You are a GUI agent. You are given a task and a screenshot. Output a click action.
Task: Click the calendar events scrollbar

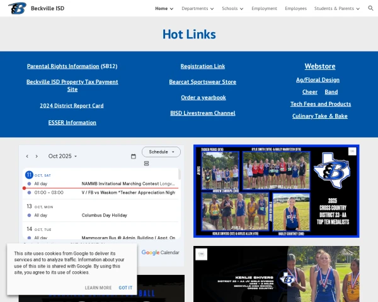pyautogui.click(x=180, y=174)
